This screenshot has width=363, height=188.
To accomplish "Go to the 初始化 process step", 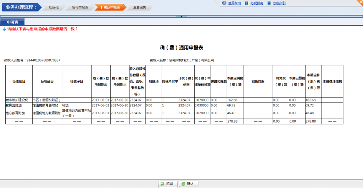I will tap(54, 7).
